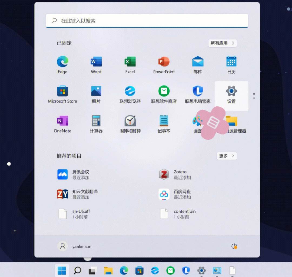Open Zotero recommended item
The width and height of the screenshot is (292, 277).
pyautogui.click(x=175, y=174)
